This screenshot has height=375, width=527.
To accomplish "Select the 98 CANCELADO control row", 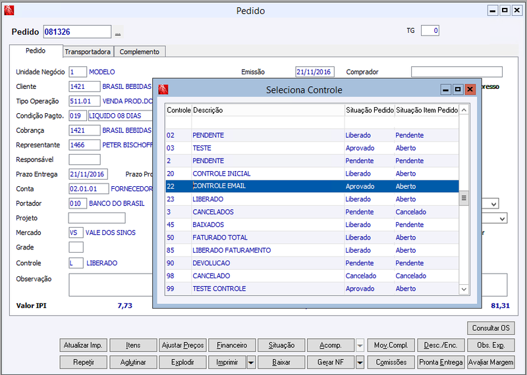I will pos(312,276).
